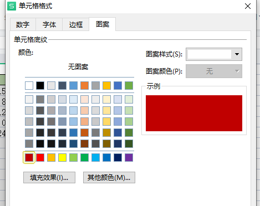The height and width of the screenshot is (206, 260).
Task: Select the palest peach tint swatch
Action: tap(84, 100)
